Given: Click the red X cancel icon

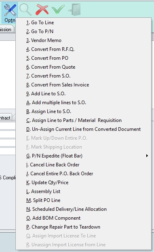Looking at the screenshot, I should tap(42, 10).
